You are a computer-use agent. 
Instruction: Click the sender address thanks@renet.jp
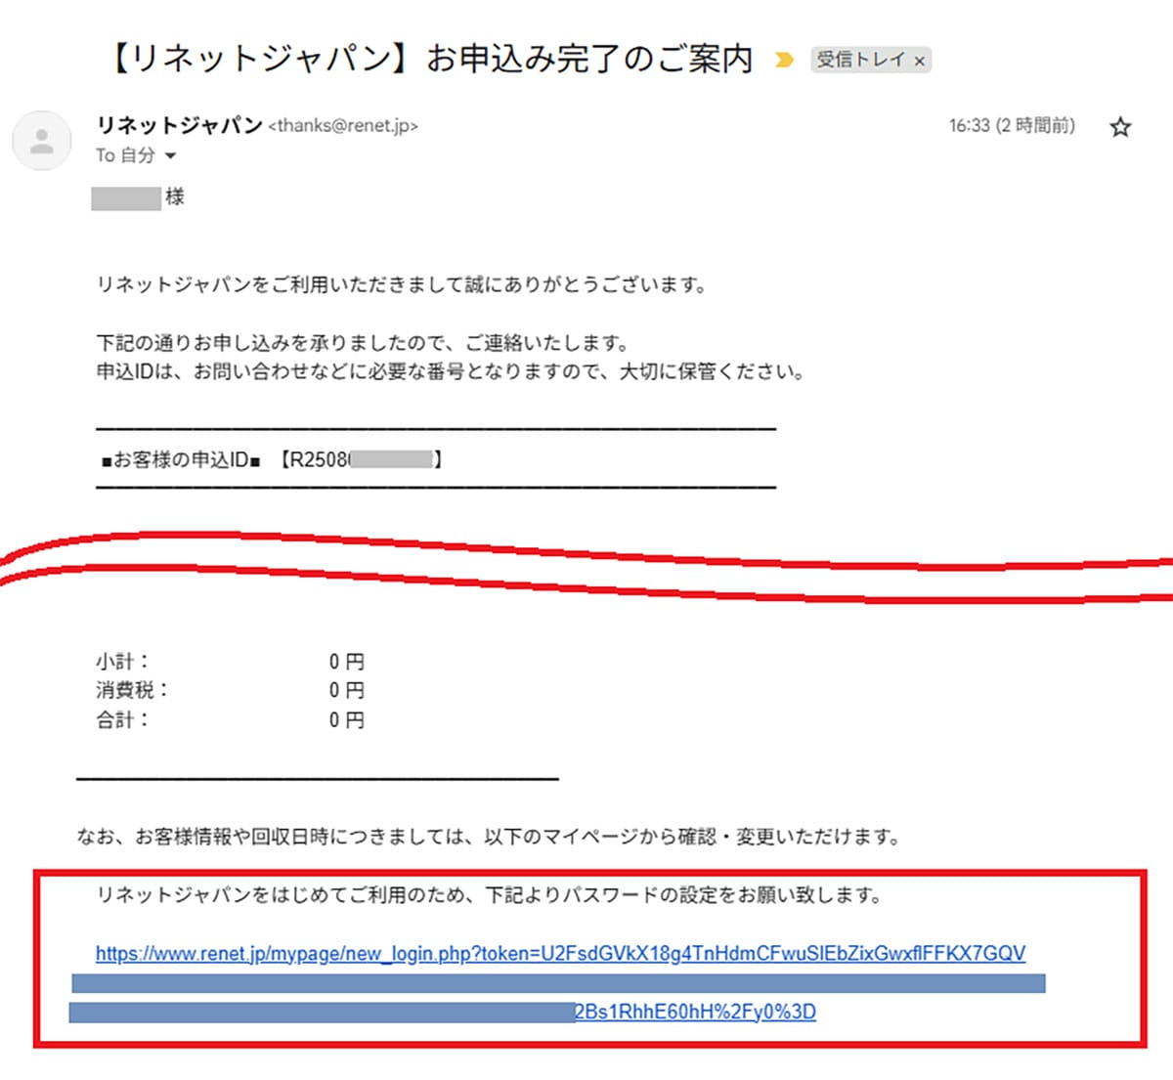coord(343,126)
